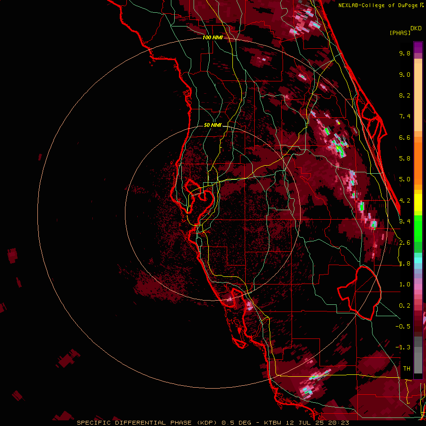426x426 pixels.
Task: Click the [PHAS] unit label
Action: point(400,33)
